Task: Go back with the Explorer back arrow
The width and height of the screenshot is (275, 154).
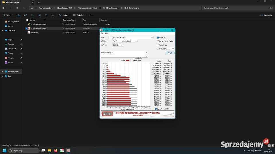Action: (4, 8)
